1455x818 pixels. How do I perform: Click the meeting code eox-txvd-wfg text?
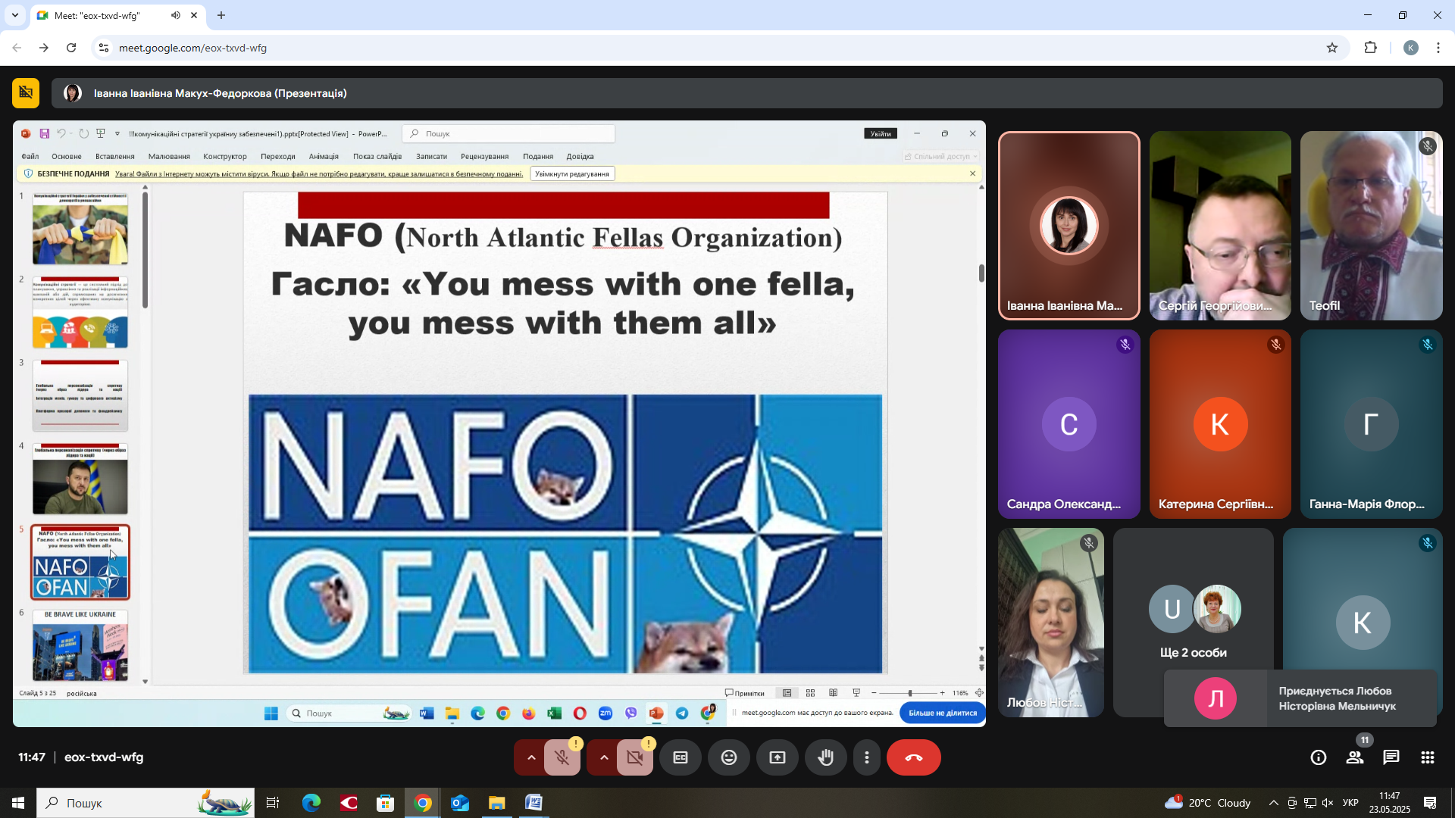point(104,757)
